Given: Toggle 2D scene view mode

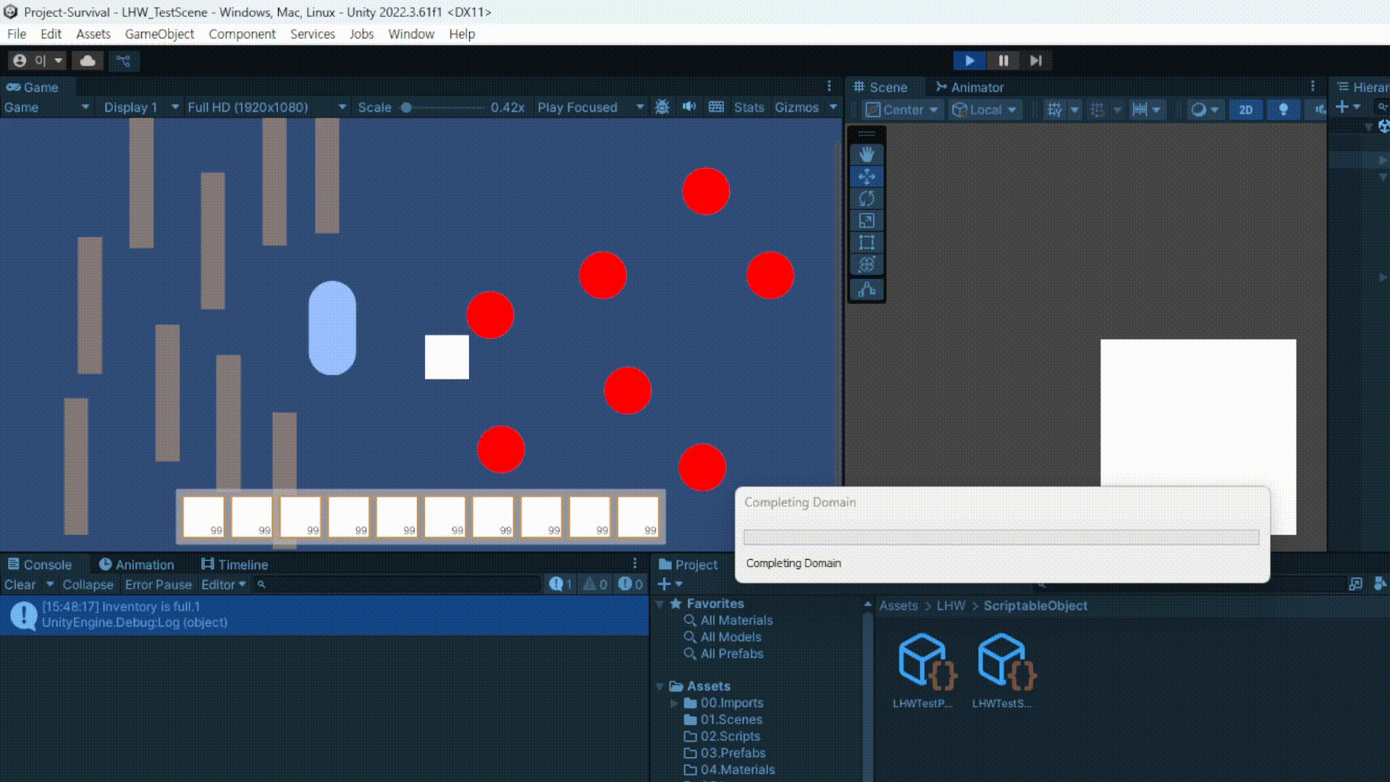Looking at the screenshot, I should point(1245,109).
